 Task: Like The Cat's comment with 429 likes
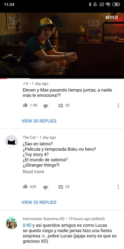[25, 186]
